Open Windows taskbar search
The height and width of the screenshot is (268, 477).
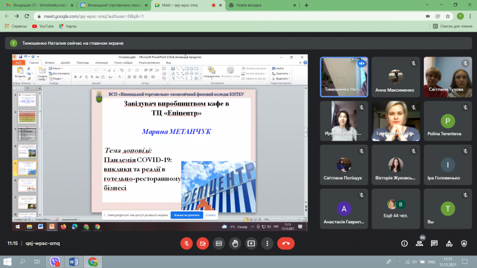[x=22, y=261]
